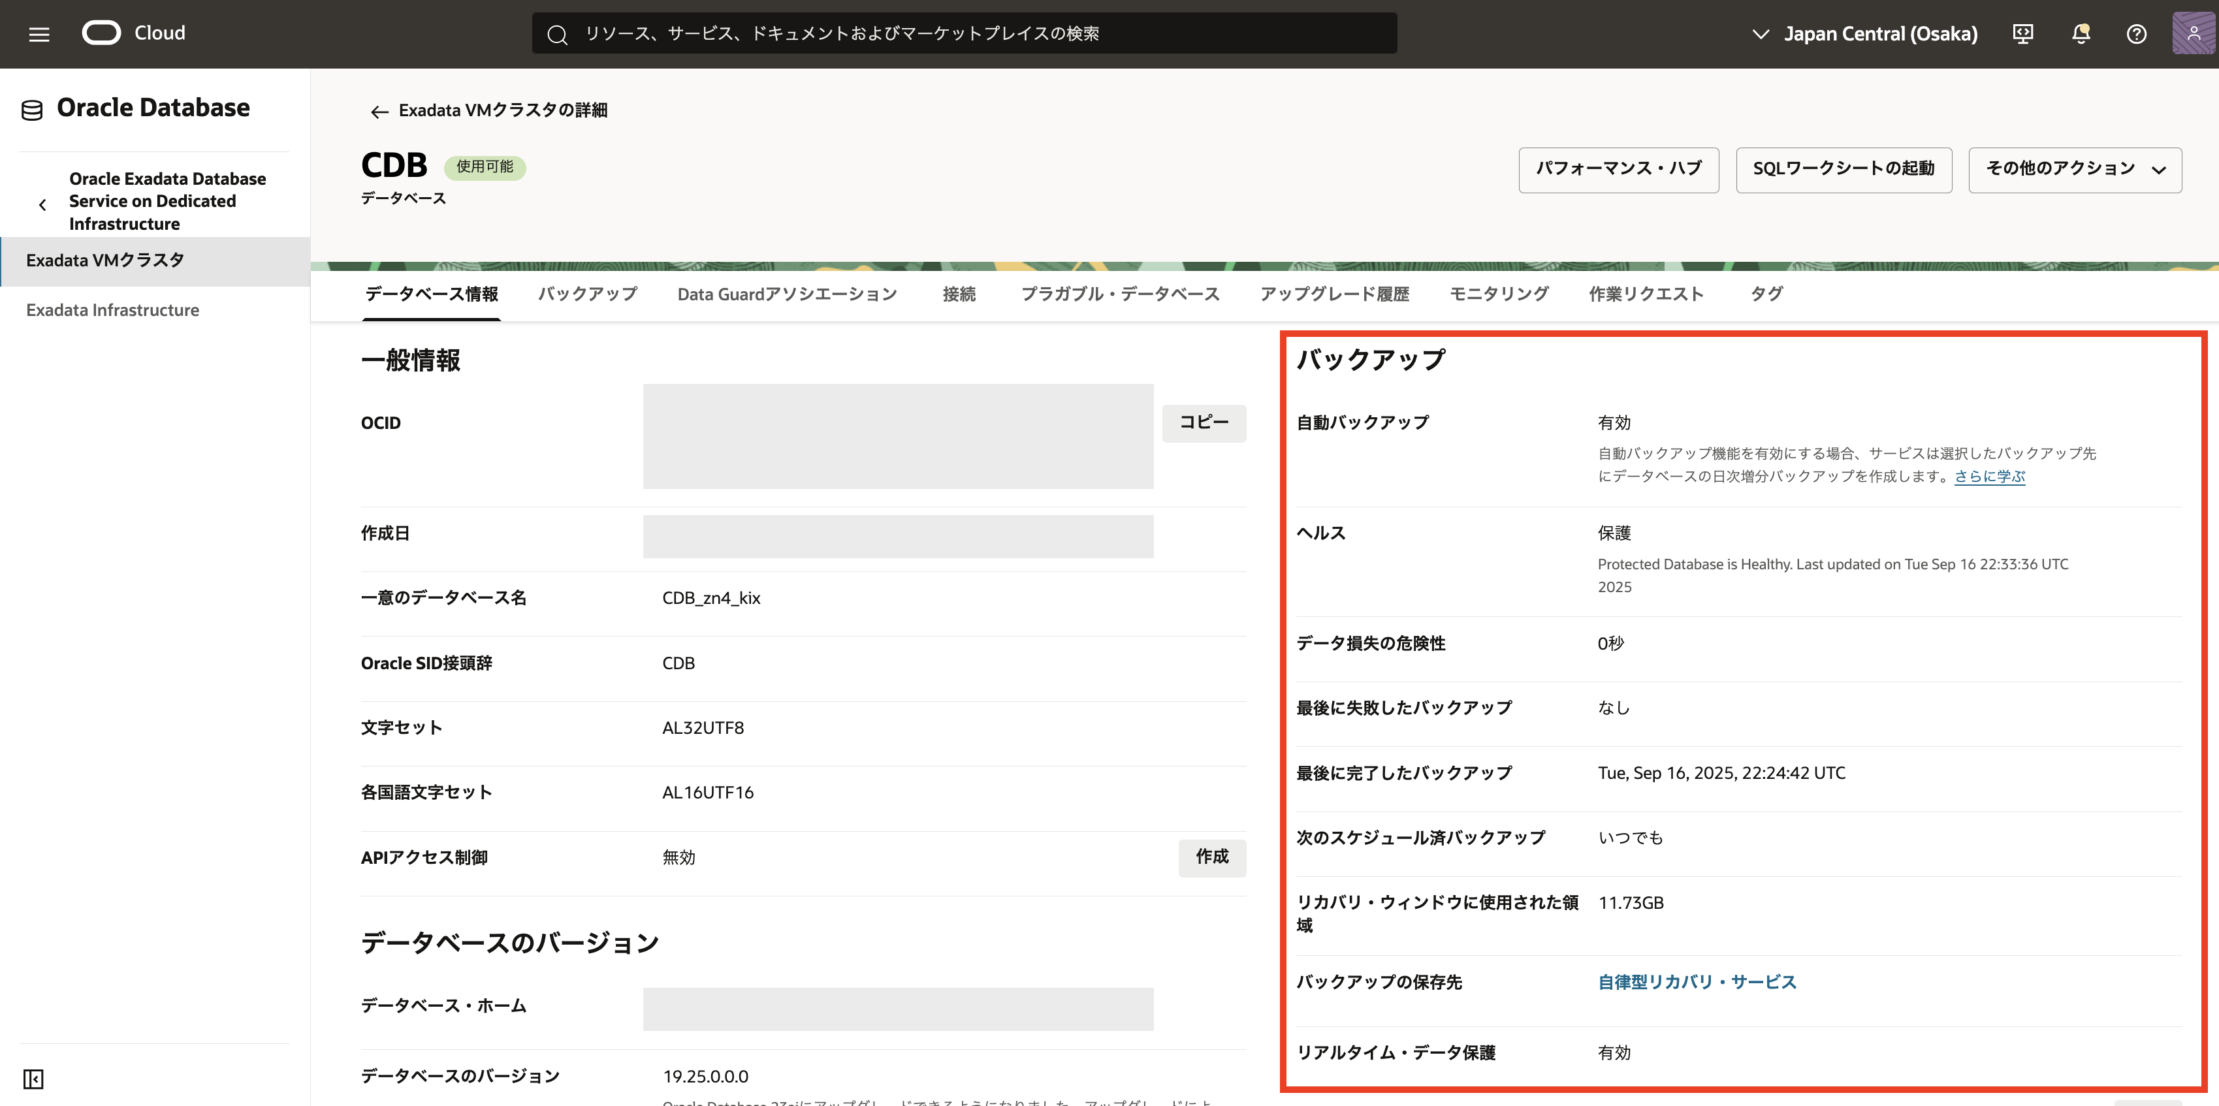This screenshot has width=2219, height=1106.
Task: Go back via Exadata VMクラスタの詳細 arrow
Action: pos(379,111)
